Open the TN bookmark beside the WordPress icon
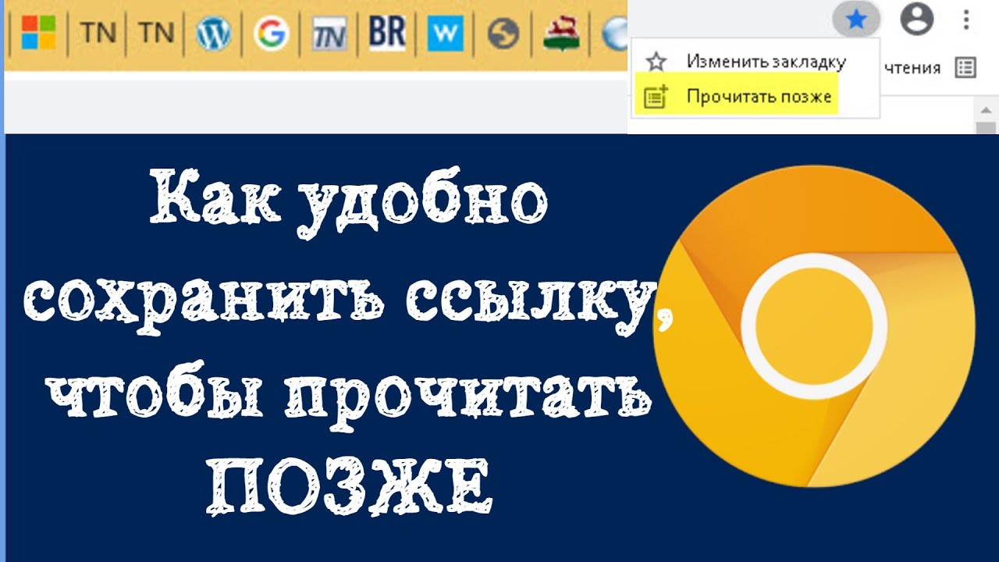999x562 pixels. click(155, 33)
